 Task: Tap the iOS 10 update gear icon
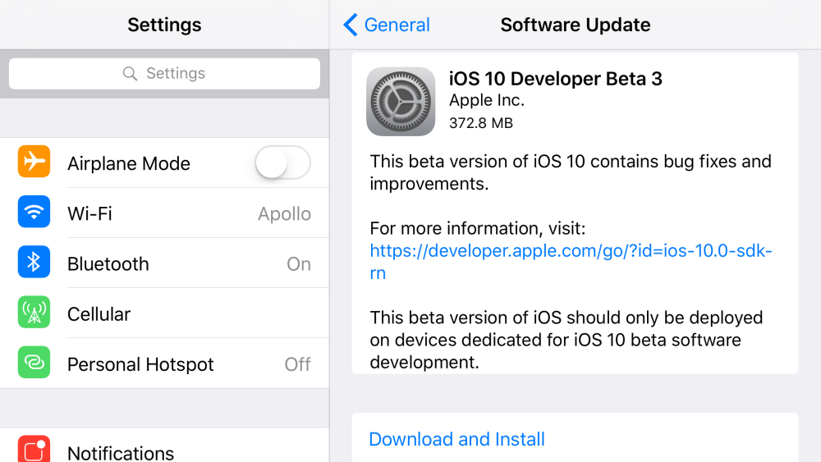[401, 101]
